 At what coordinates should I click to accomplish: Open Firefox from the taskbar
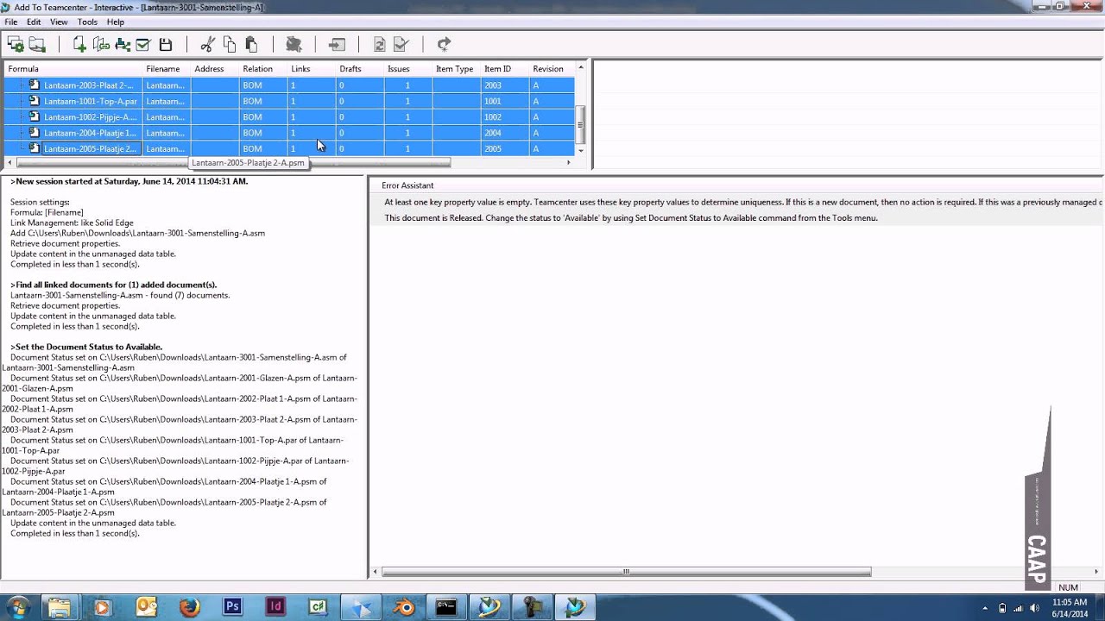coord(189,607)
